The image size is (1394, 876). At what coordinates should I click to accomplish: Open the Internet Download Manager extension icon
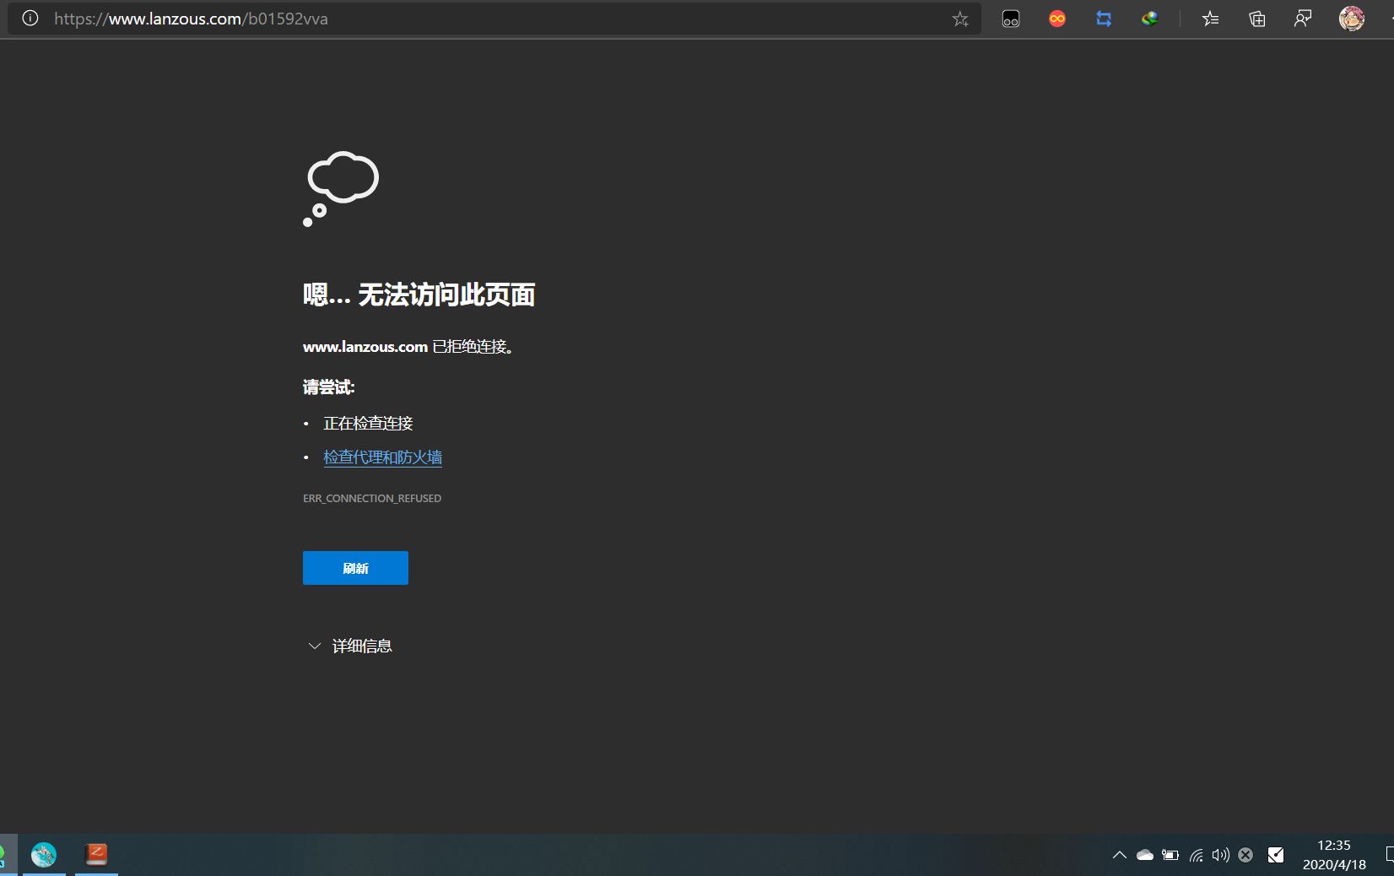tap(1149, 19)
